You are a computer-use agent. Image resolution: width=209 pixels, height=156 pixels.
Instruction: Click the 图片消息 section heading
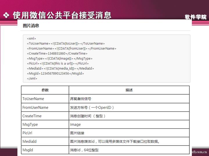pos(31,26)
